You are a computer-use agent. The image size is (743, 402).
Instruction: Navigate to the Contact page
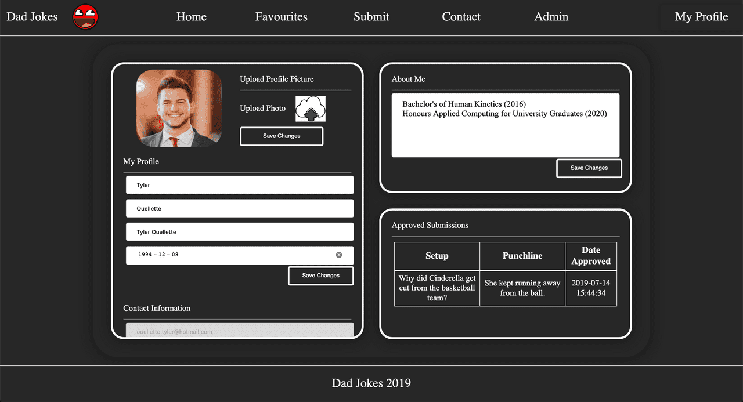tap(461, 17)
